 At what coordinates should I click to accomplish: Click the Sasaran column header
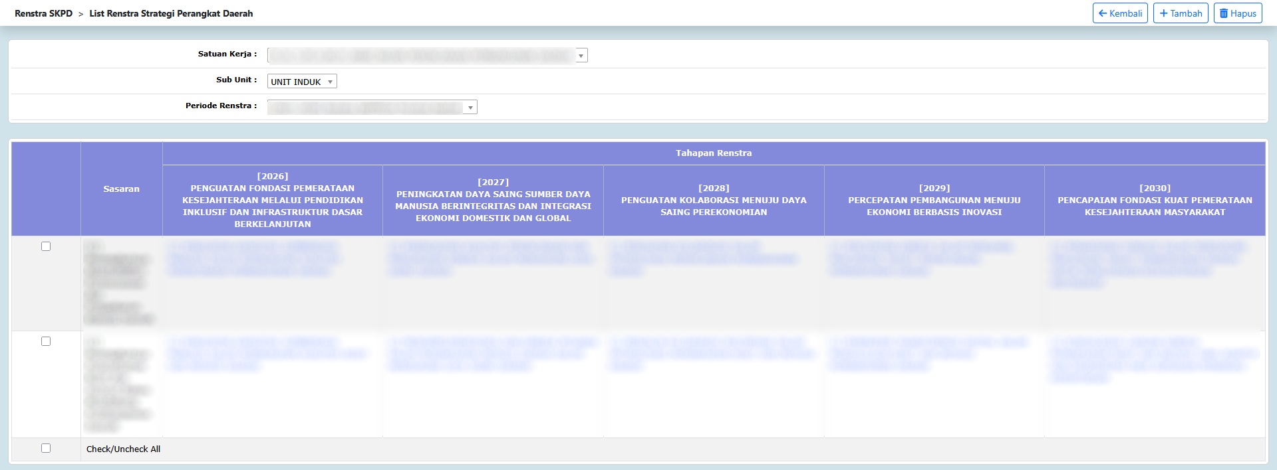[121, 189]
